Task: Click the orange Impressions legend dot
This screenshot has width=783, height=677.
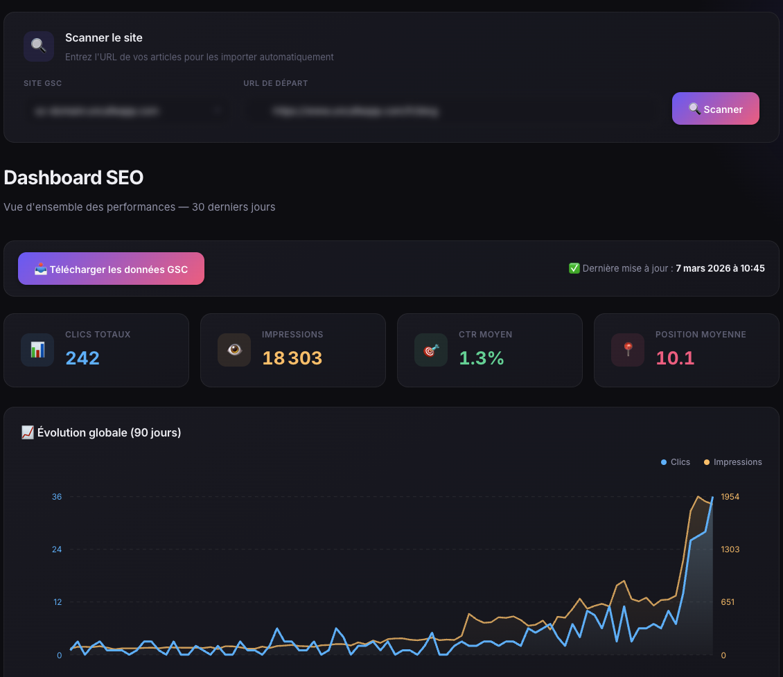Action: [x=707, y=462]
